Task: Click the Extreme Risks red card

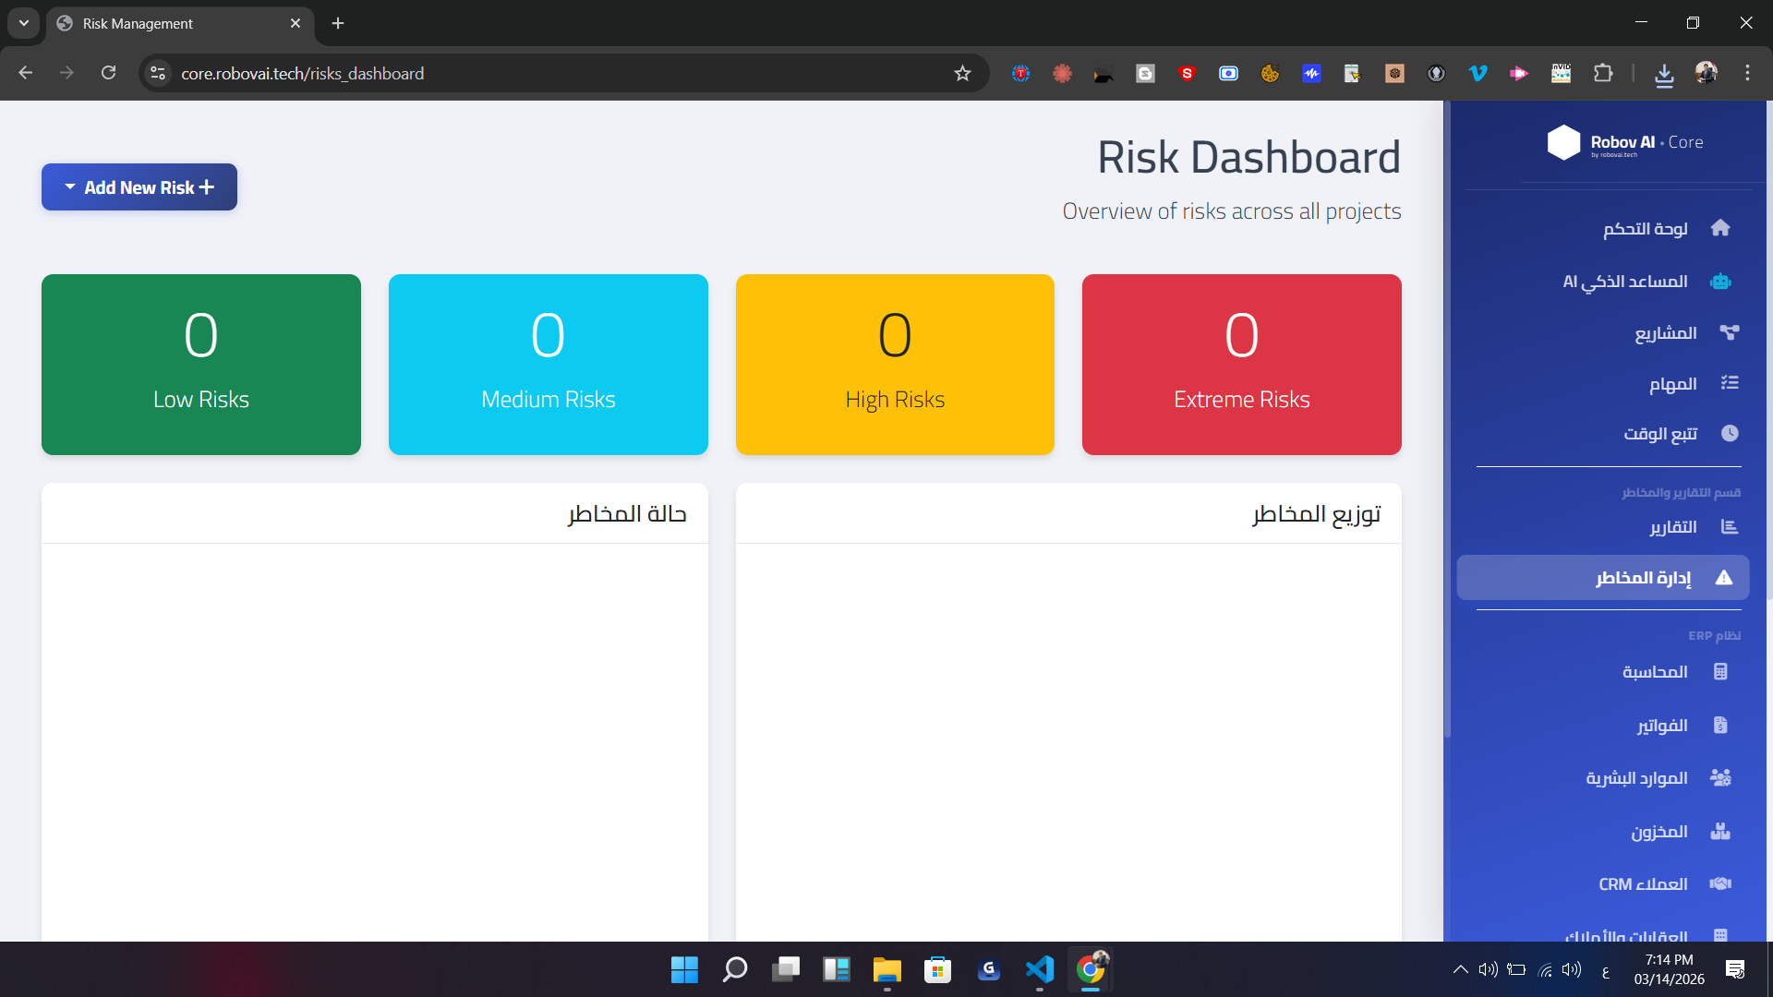Action: coord(1241,365)
